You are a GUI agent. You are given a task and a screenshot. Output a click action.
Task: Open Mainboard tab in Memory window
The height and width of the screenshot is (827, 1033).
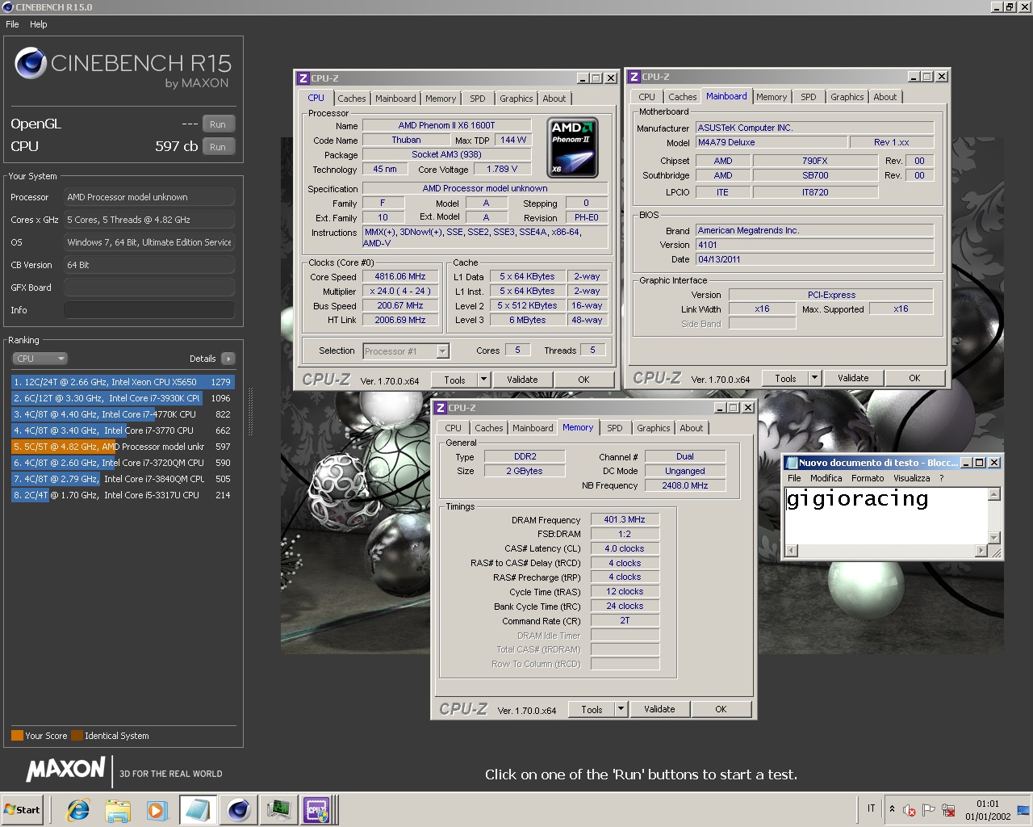pyautogui.click(x=533, y=428)
